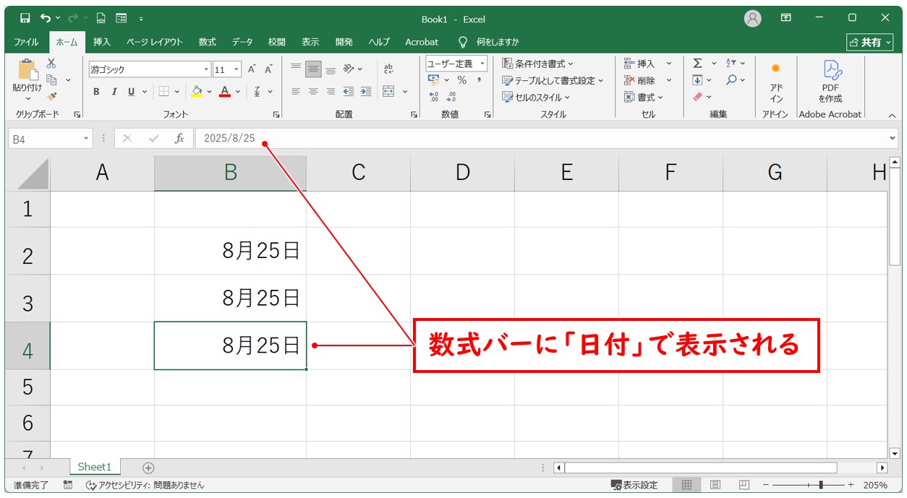
Task: Adjust the zoom slider handle
Action: (x=819, y=485)
